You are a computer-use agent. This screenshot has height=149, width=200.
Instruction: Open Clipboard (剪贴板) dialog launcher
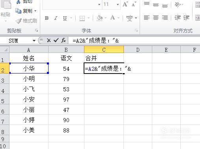tap(36, 30)
